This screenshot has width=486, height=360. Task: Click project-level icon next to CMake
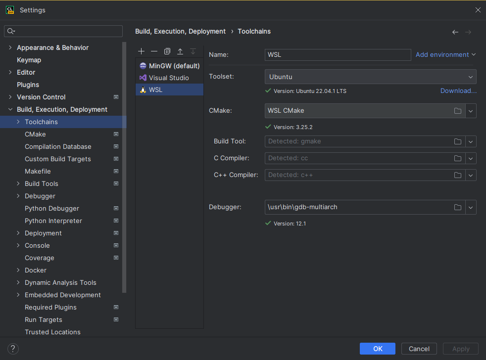(x=116, y=134)
